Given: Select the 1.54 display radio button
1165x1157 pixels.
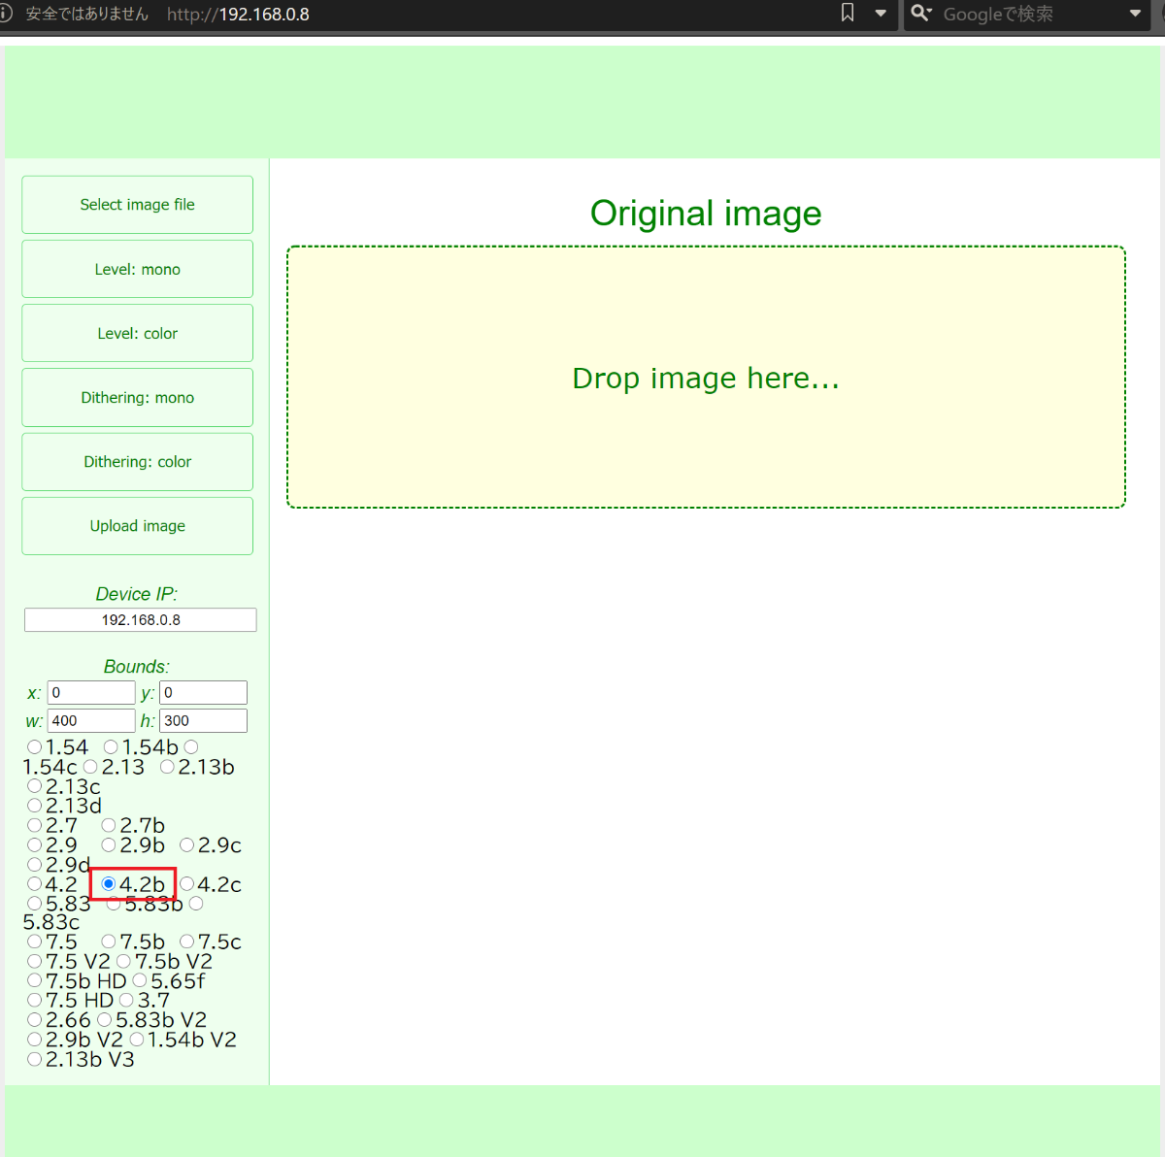Looking at the screenshot, I should pyautogui.click(x=35, y=747).
